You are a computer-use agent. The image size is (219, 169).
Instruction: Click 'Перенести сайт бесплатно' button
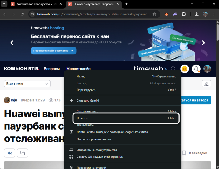53,51
